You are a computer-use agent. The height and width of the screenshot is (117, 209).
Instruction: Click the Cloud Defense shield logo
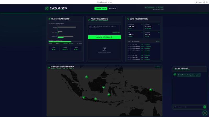point(47,9)
